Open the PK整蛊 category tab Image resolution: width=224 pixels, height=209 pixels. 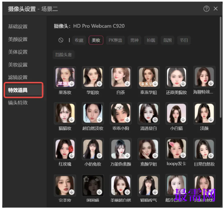pyautogui.click(x=115, y=40)
